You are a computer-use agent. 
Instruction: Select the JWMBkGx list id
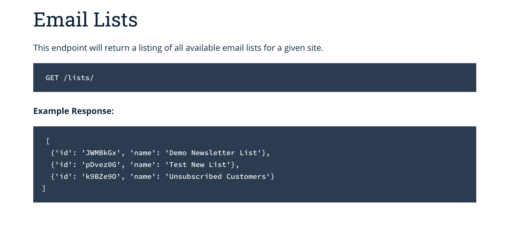[x=101, y=153]
